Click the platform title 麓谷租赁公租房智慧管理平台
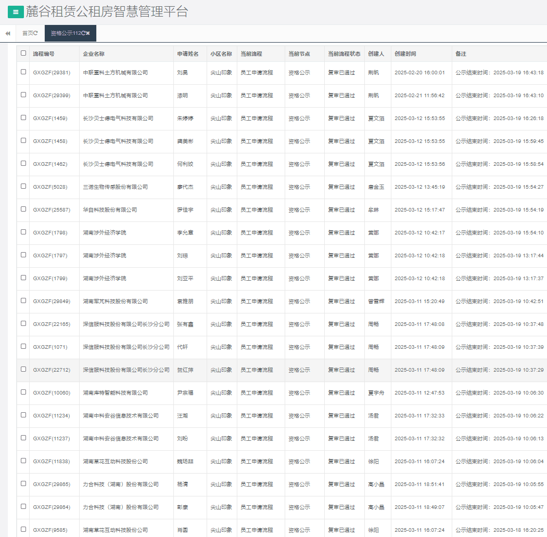547x537 pixels. (107, 11)
